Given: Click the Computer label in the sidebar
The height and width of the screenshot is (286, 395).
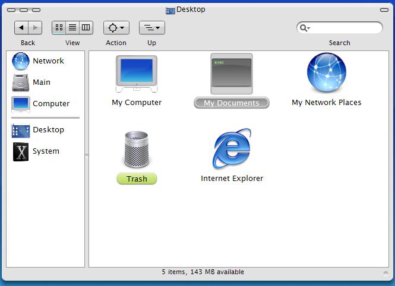Looking at the screenshot, I should pos(51,104).
